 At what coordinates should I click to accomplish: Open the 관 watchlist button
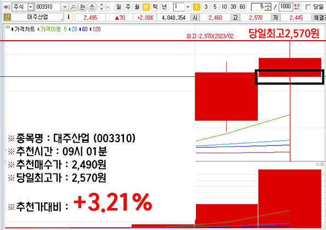click(82, 7)
